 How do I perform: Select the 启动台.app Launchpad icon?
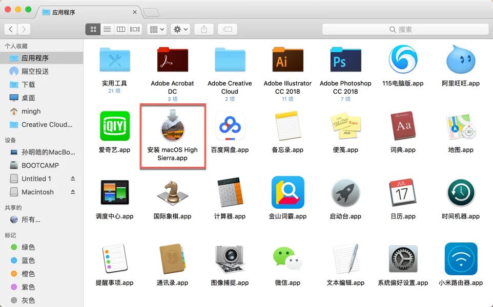pyautogui.click(x=345, y=192)
